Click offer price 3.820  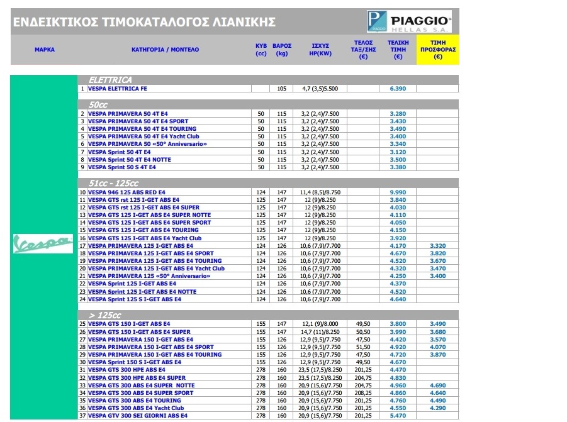[438, 253]
